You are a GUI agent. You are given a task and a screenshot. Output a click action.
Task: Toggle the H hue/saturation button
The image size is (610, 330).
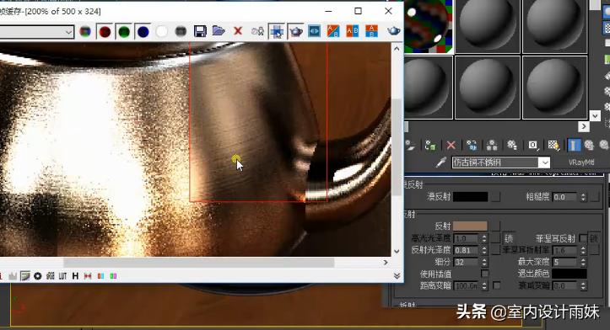point(75,276)
